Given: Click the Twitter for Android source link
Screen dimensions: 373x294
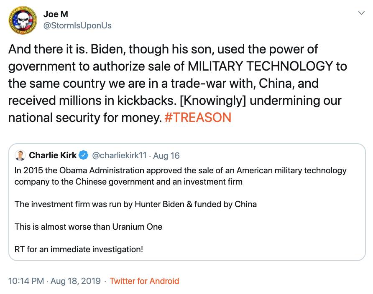Looking at the screenshot, I should [x=144, y=281].
